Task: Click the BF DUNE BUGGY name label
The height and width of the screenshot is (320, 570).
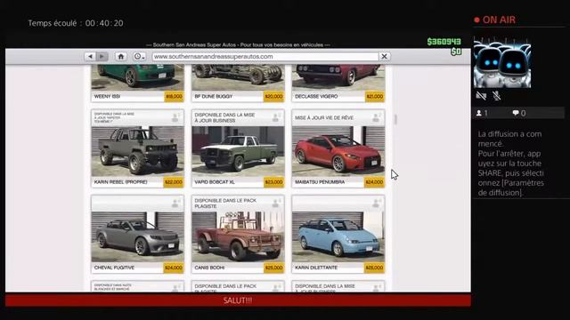Action: pyautogui.click(x=214, y=97)
